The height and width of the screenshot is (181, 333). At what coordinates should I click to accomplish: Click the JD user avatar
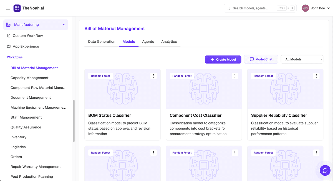[x=305, y=8]
